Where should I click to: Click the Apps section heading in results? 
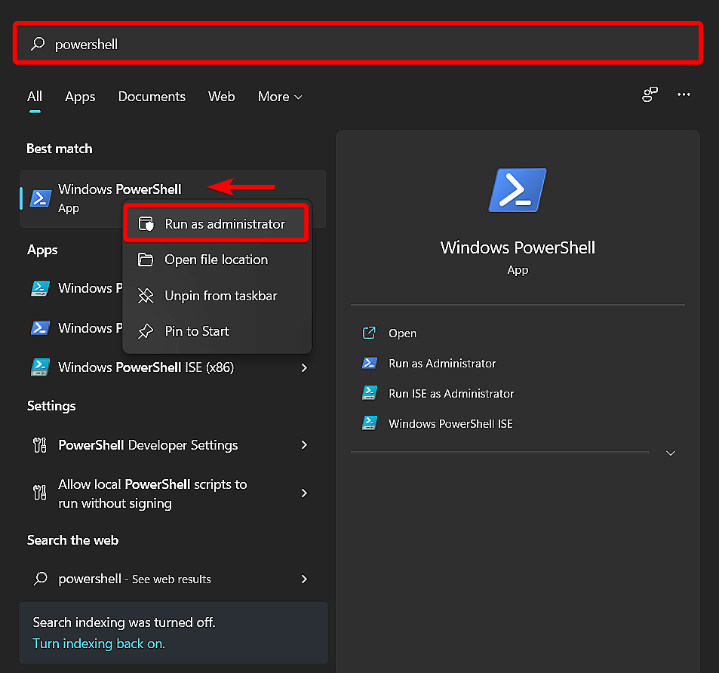pyautogui.click(x=42, y=250)
